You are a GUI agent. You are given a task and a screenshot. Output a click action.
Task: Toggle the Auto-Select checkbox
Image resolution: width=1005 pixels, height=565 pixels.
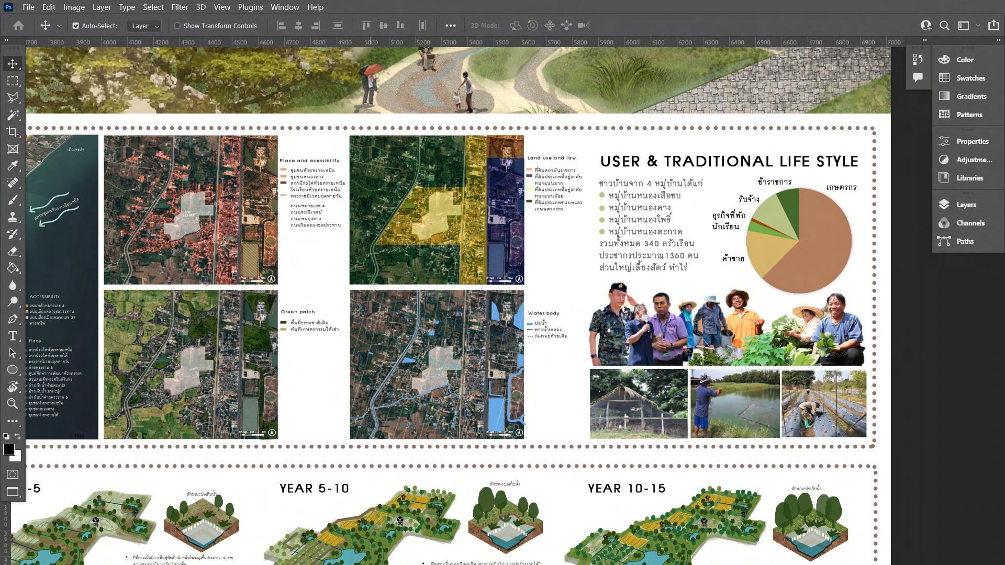click(x=75, y=26)
